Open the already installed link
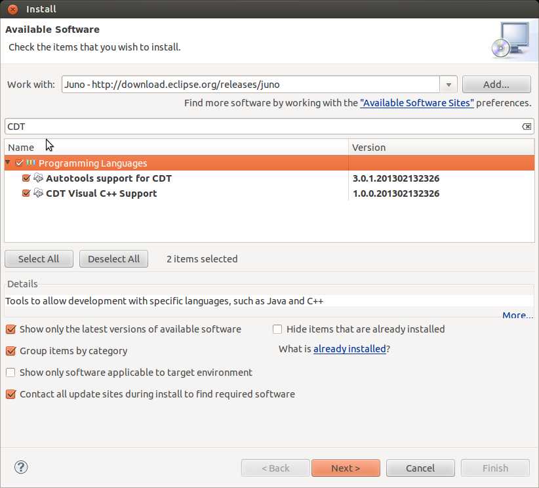This screenshot has height=488, width=539. pos(349,349)
